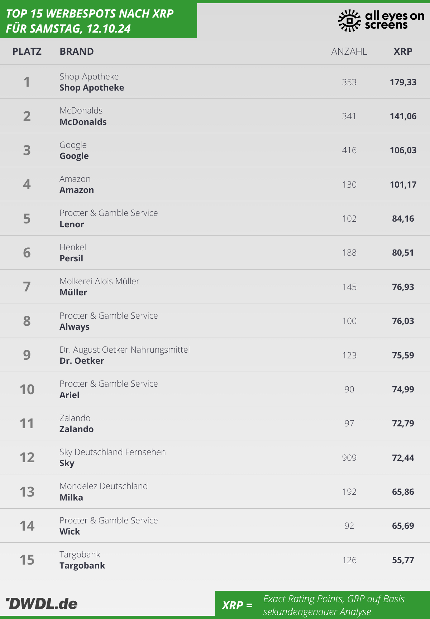This screenshot has height=619, width=430.
Task: Click the XRP column header
Action: point(403,52)
